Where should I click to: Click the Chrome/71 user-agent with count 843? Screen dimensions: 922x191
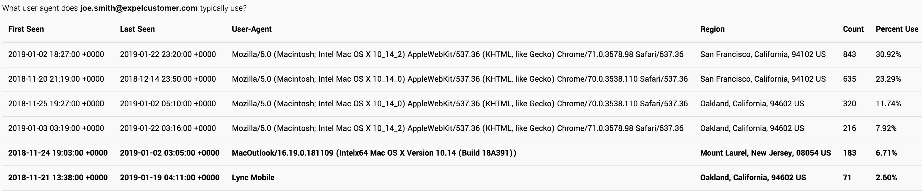(x=457, y=55)
